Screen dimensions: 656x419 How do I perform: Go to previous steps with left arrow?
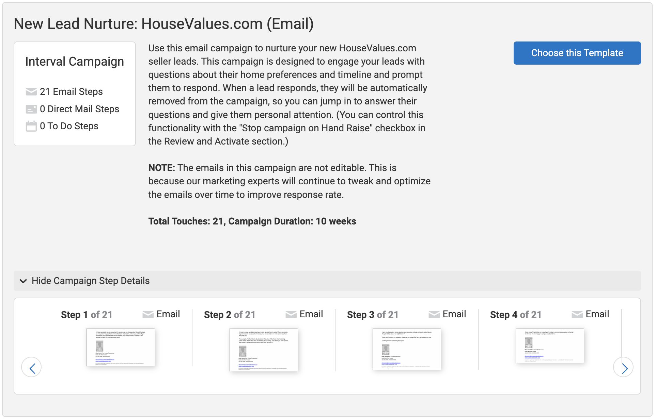click(x=31, y=367)
